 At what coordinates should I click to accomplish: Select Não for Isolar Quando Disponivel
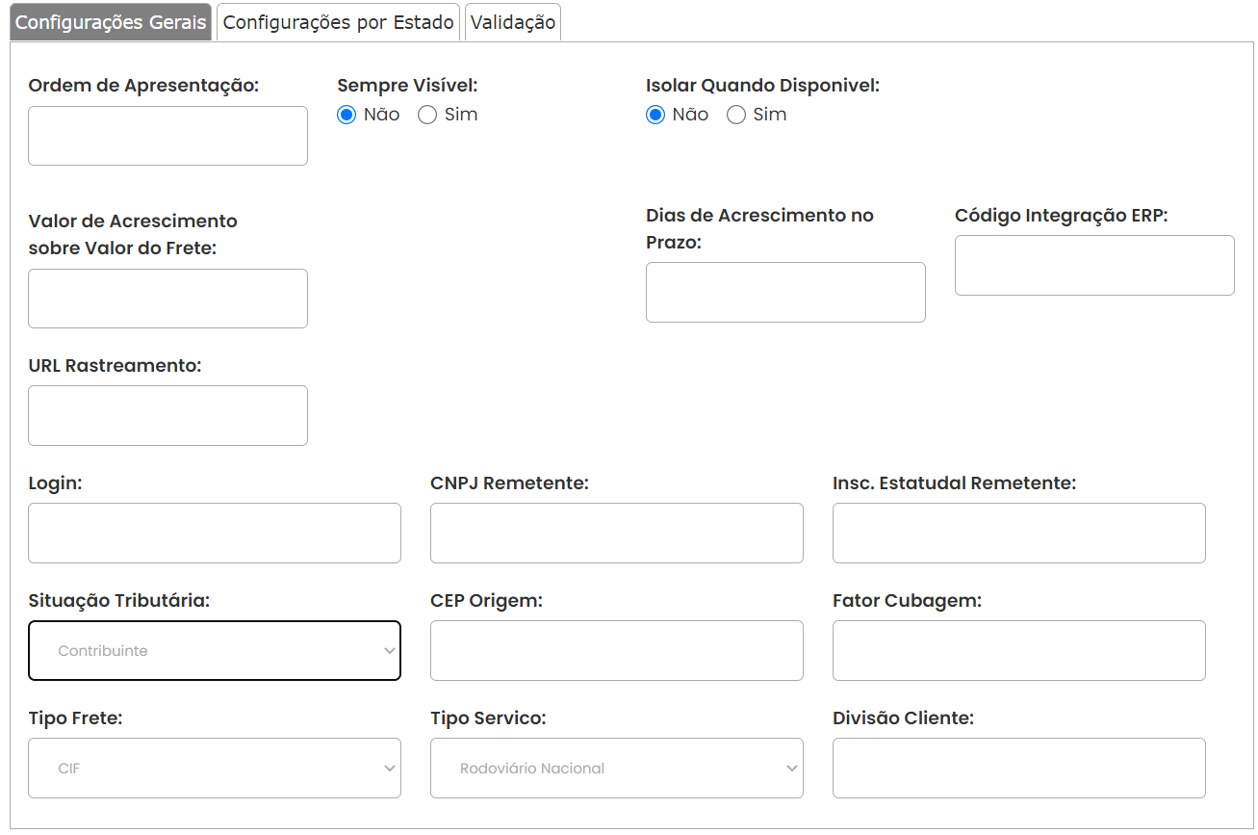coord(655,115)
